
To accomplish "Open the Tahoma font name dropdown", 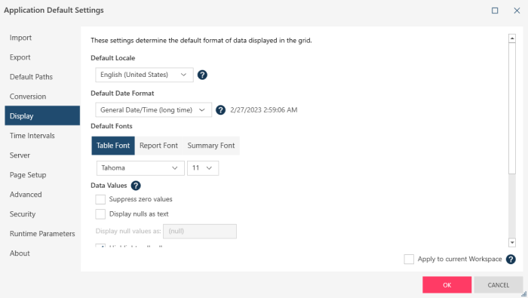I will 140,168.
